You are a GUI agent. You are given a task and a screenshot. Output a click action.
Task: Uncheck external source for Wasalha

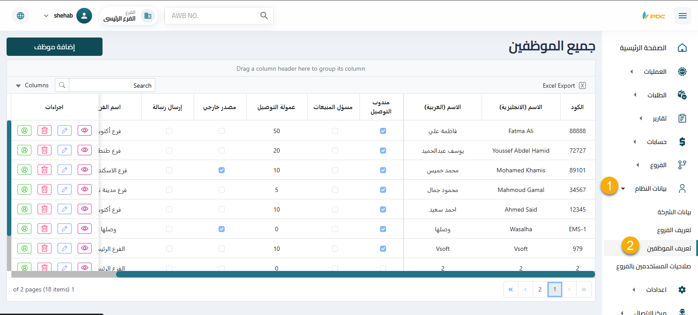tap(222, 229)
